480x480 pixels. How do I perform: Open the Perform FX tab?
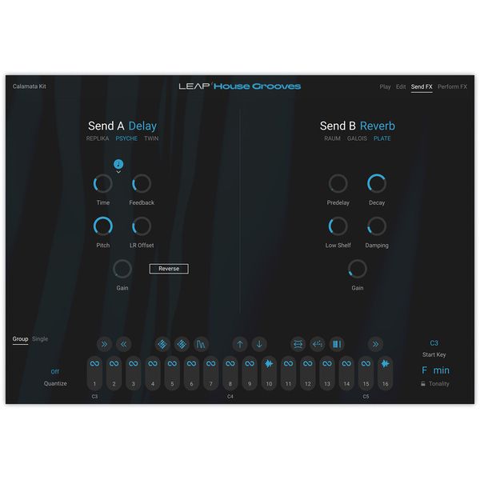453,86
